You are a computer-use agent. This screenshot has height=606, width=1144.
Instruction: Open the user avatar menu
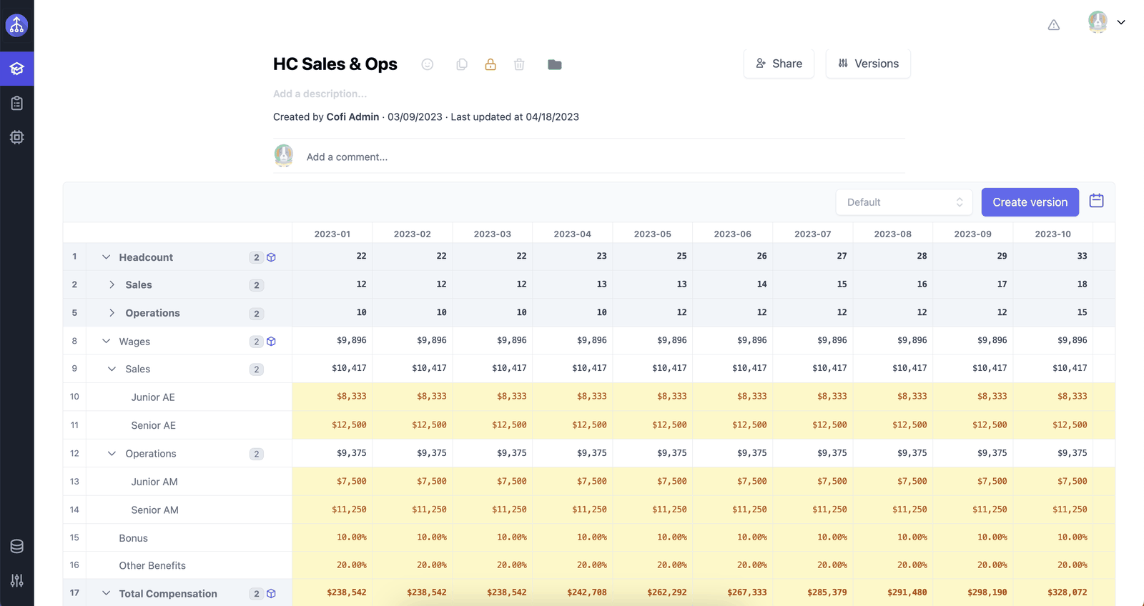(1106, 22)
